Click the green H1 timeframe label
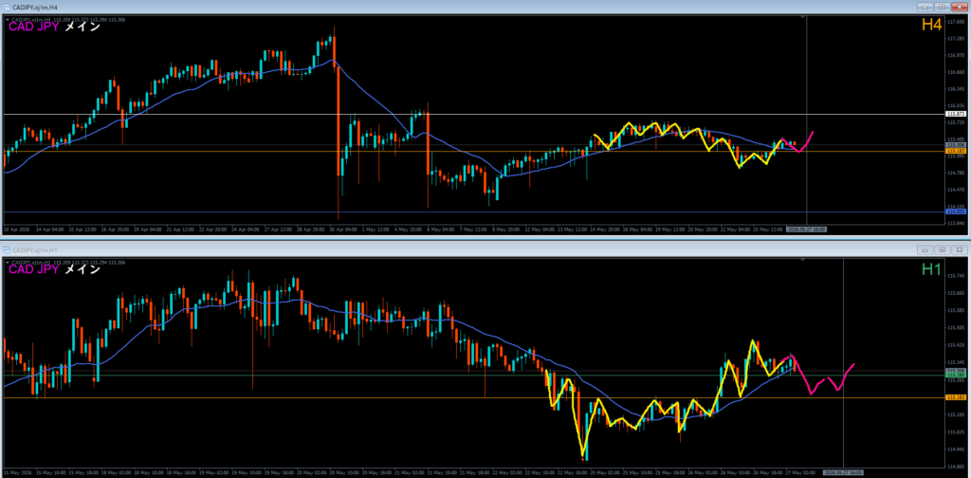Viewport: 971px width, 478px height. click(x=931, y=269)
